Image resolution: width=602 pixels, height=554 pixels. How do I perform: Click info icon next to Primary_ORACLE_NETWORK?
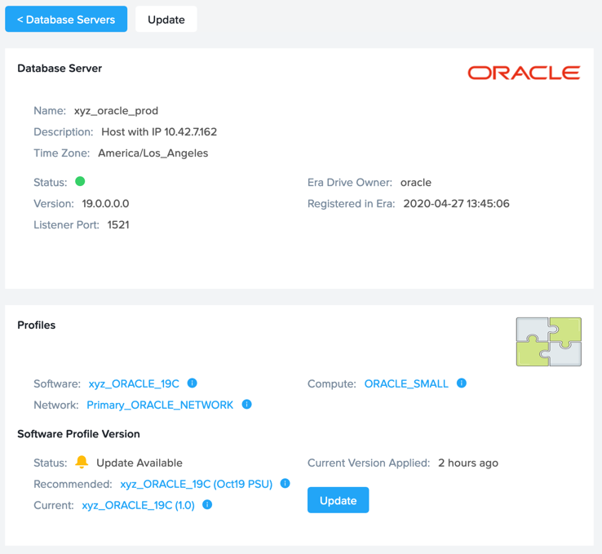point(246,404)
